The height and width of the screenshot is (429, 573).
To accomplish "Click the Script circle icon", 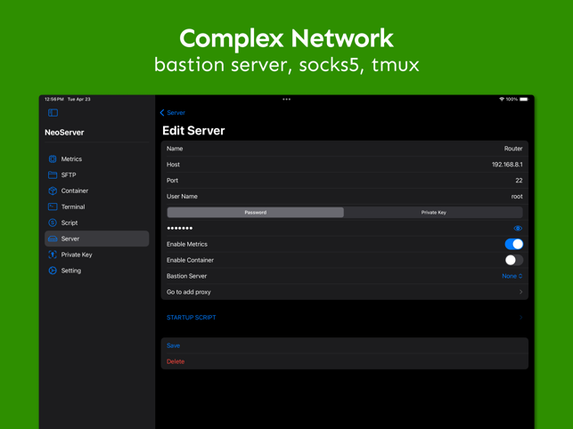I will pyautogui.click(x=53, y=223).
